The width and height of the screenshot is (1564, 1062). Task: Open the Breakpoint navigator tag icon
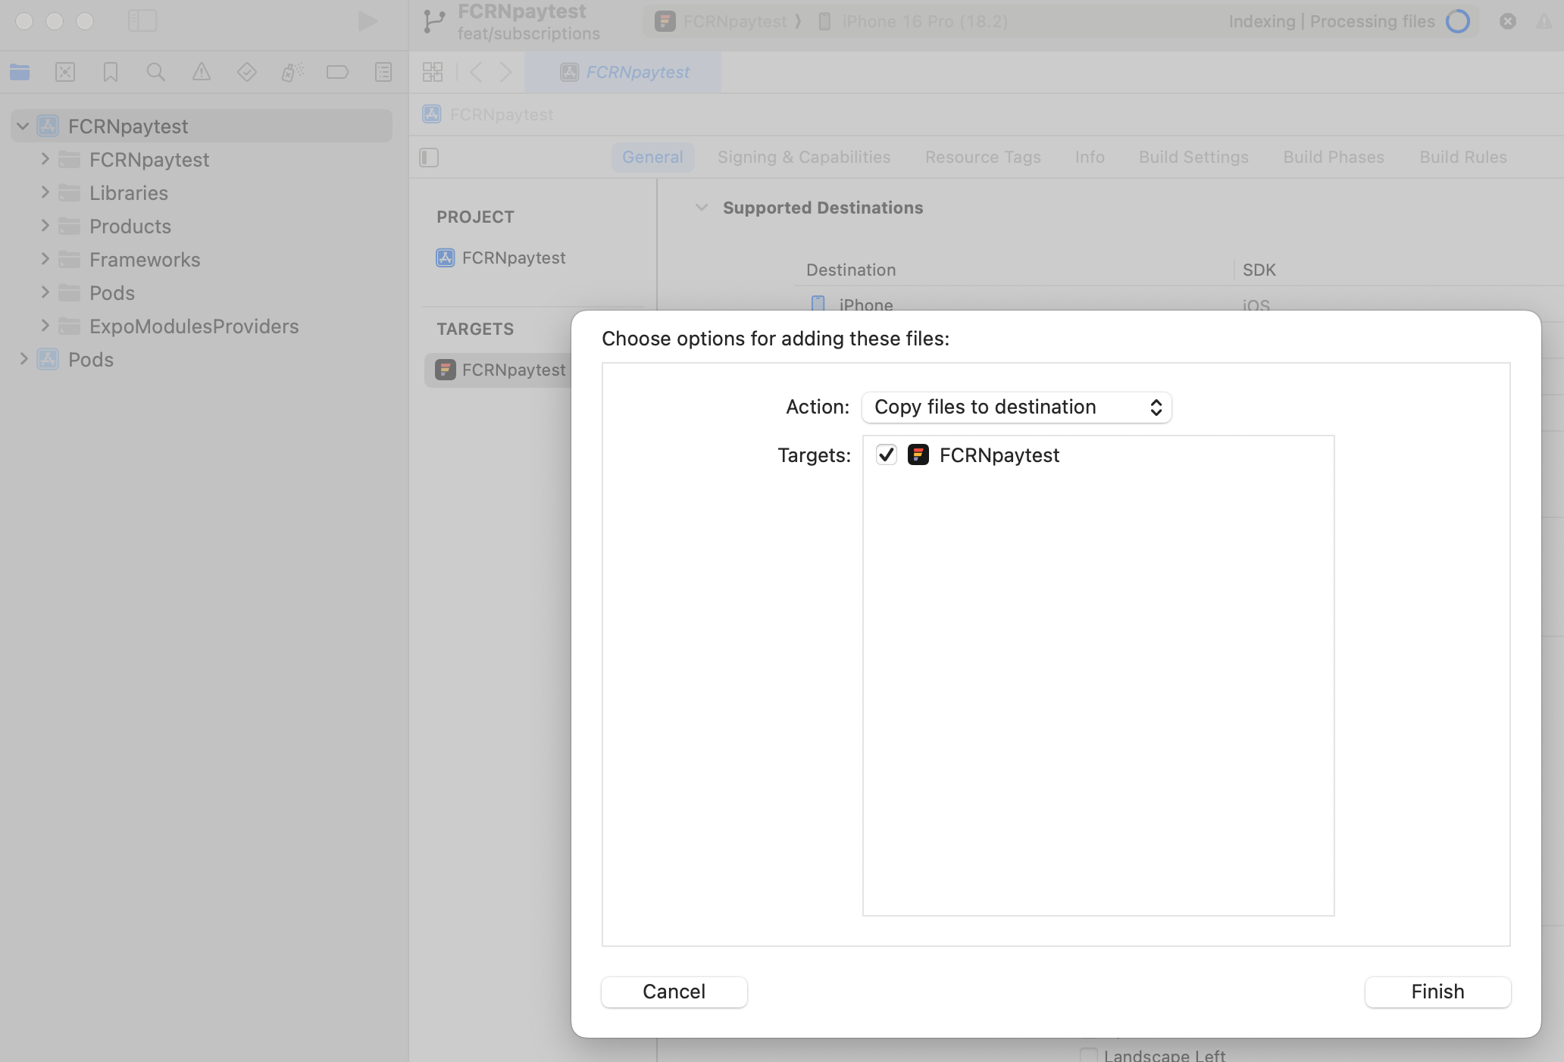(x=338, y=72)
